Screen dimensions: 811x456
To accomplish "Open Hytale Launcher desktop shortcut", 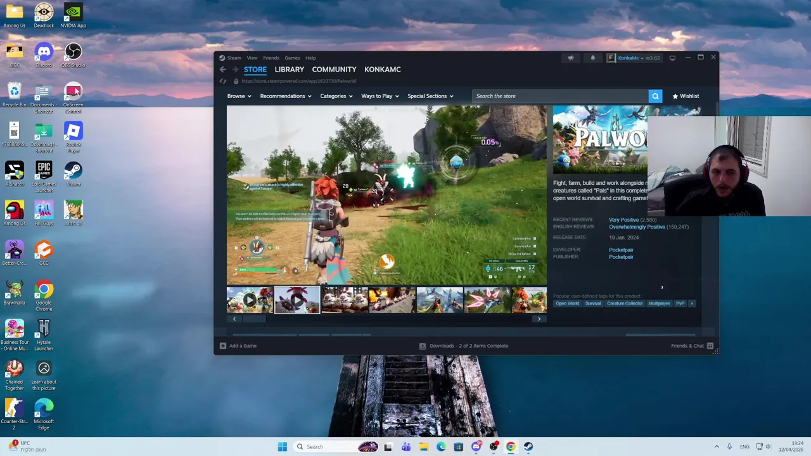I will coord(44,336).
